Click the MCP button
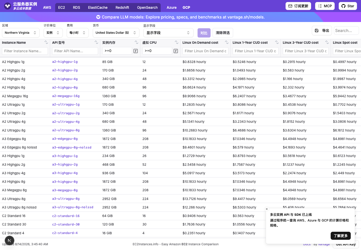 pyautogui.click(x=325, y=6)
